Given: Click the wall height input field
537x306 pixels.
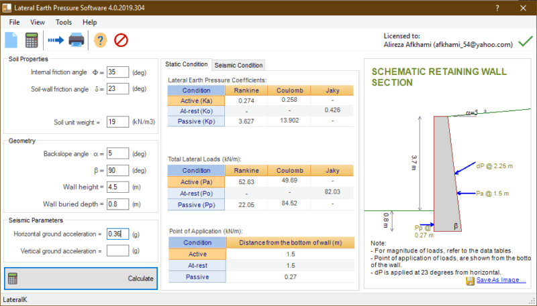Looking at the screenshot, I should pos(118,187).
